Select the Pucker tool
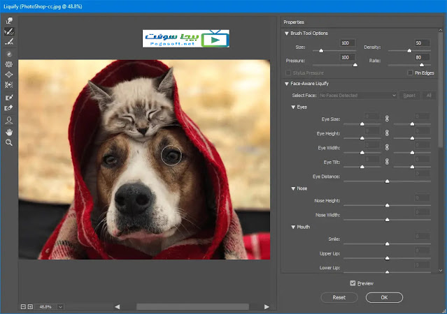Screen dimensions: 447x314 [x=9, y=63]
